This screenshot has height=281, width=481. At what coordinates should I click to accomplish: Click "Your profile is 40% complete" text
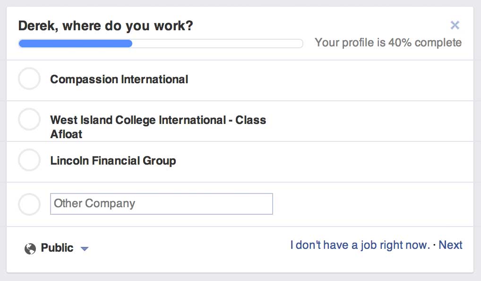pos(388,43)
